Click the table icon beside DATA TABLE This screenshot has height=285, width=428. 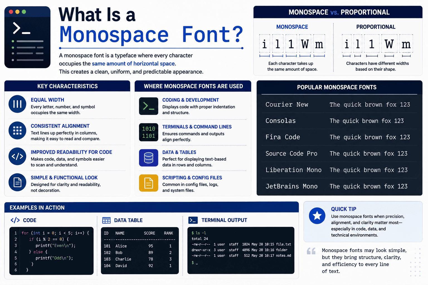coord(106,220)
